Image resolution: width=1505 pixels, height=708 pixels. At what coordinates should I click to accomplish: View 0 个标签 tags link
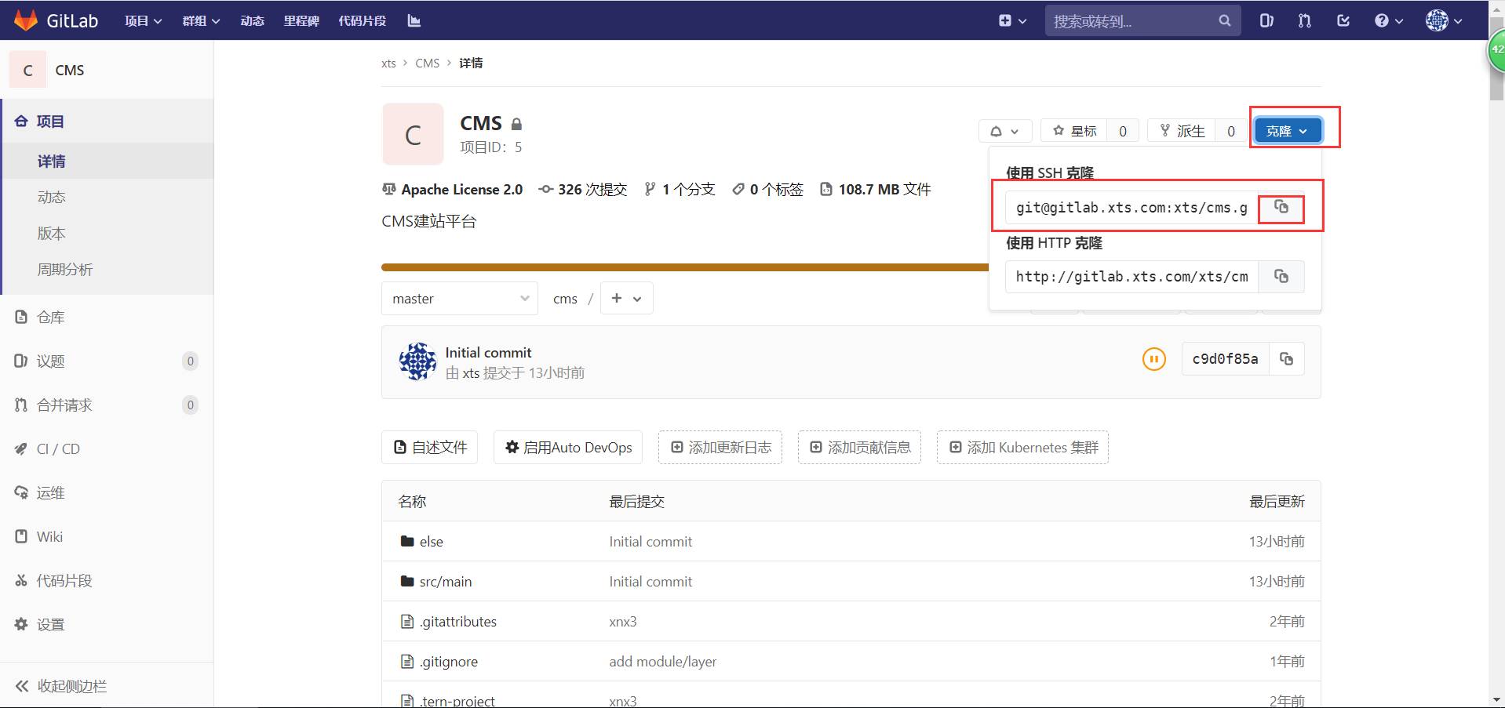pyautogui.click(x=767, y=189)
